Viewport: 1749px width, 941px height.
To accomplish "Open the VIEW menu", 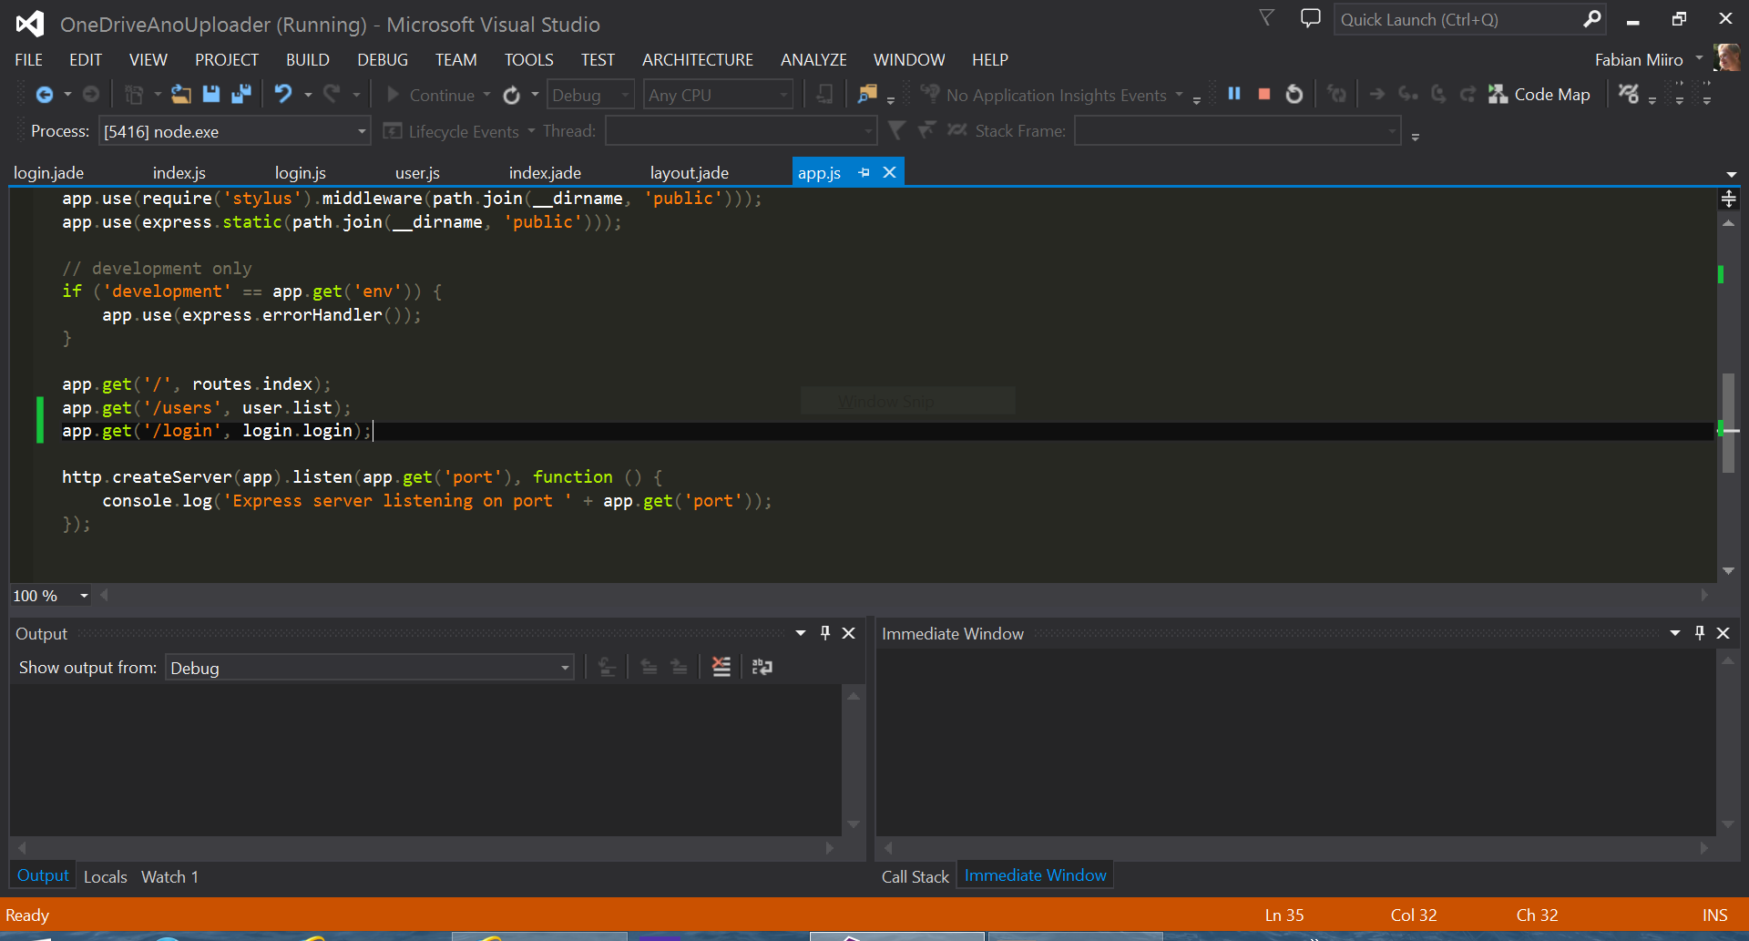I will click(148, 60).
